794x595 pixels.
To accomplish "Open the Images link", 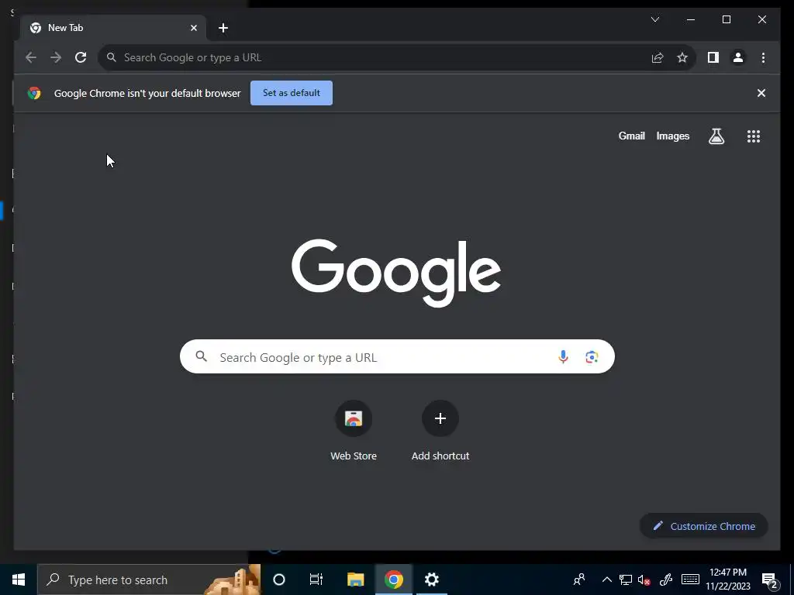I will (672, 136).
